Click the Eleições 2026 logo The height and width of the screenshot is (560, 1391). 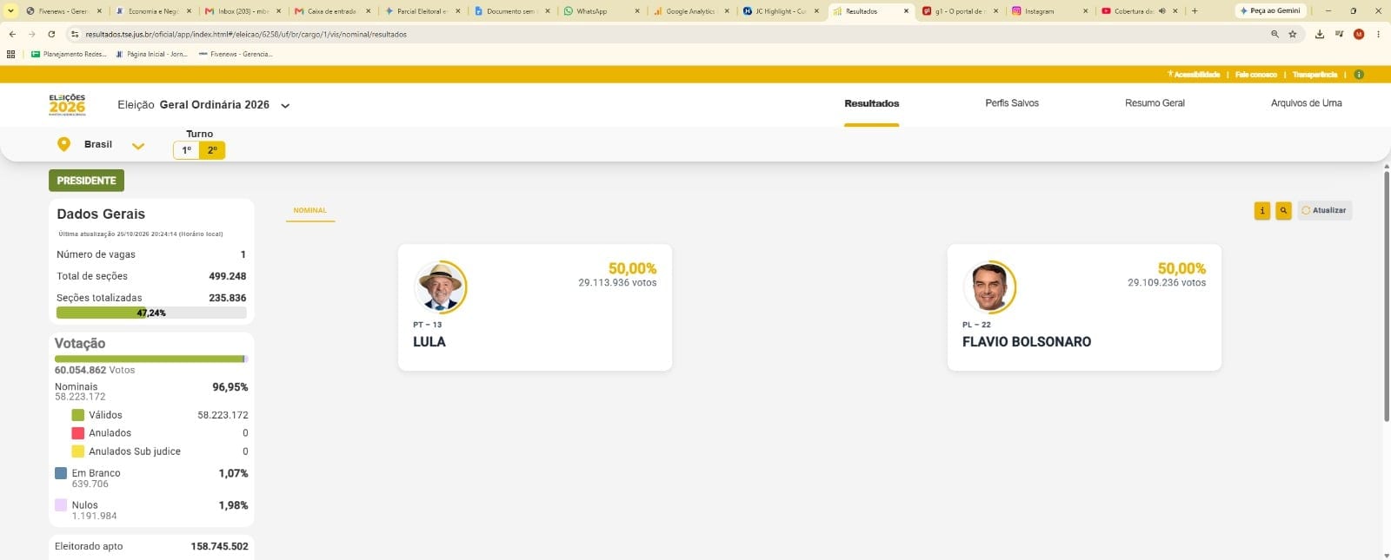pos(67,104)
